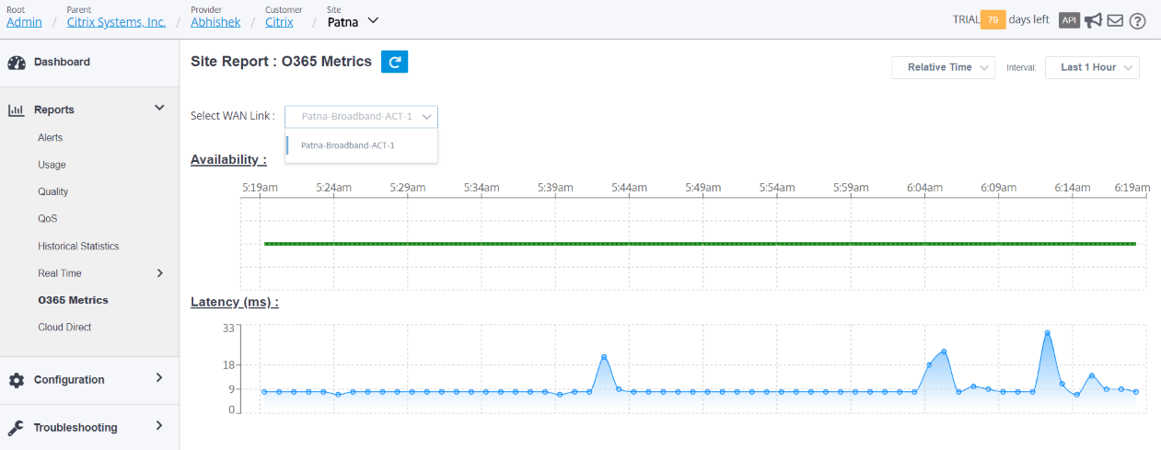Open Historical Statistics report
Screen dimensions: 1161x450
tap(78, 247)
